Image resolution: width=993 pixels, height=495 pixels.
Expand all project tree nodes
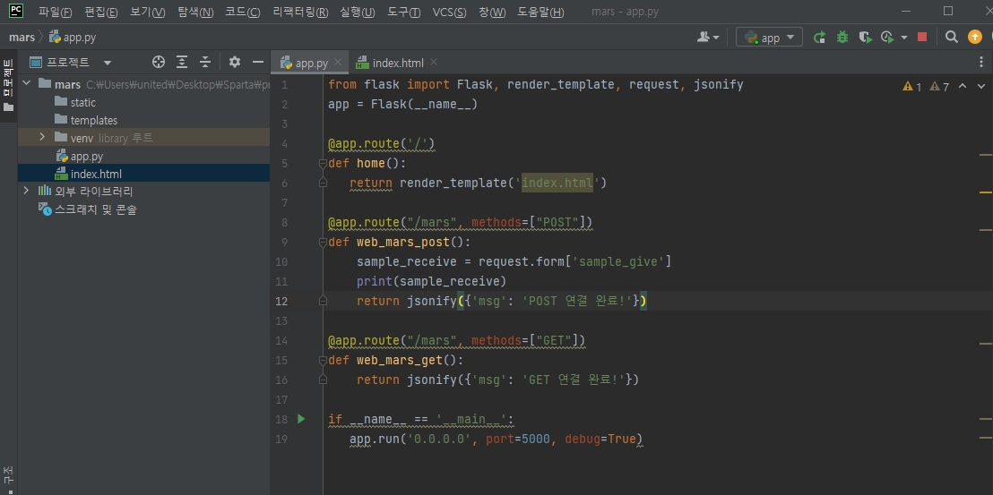(182, 62)
